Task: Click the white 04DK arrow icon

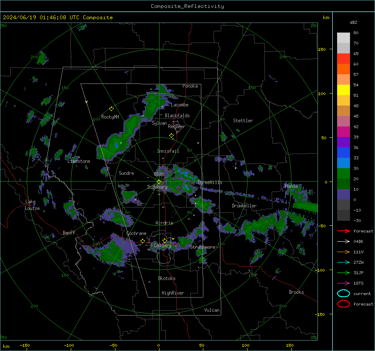Action: 343,242
